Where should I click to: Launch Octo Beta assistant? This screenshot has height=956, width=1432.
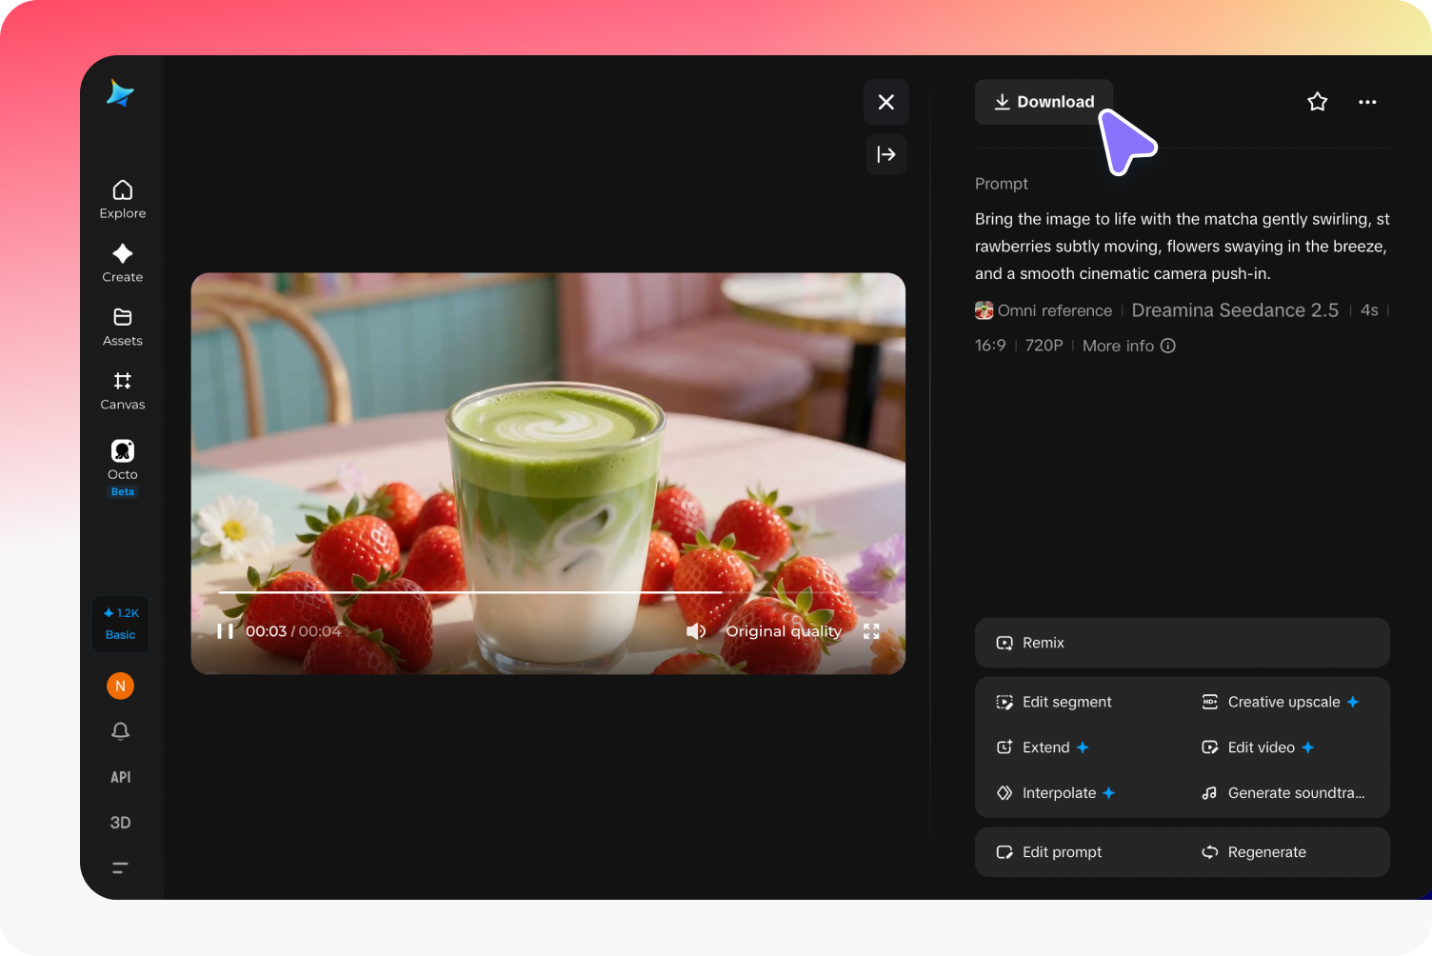click(123, 468)
